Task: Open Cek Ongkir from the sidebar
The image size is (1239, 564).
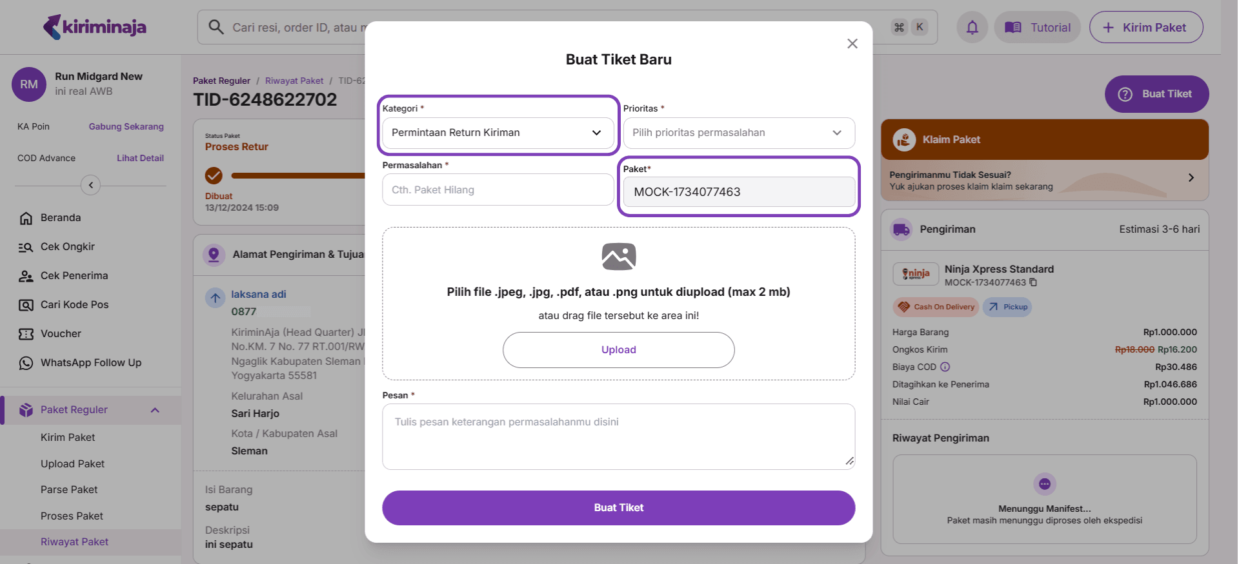Action: pyautogui.click(x=68, y=247)
